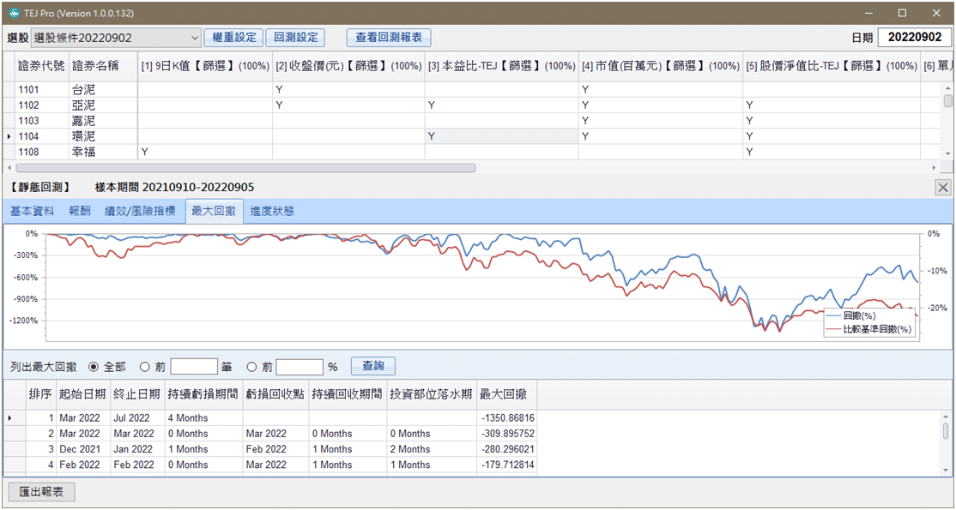
Task: Close the 靜態回測 panel
Action: tap(942, 187)
